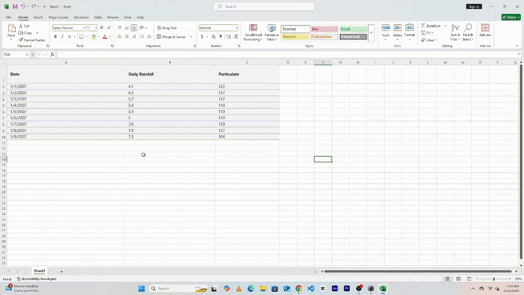Click the Increase Decimal icon
The image size is (524, 295).
[228, 36]
